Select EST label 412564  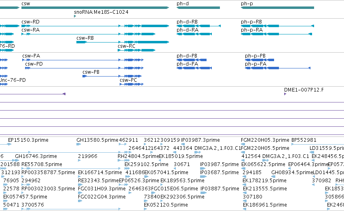(251, 156)
